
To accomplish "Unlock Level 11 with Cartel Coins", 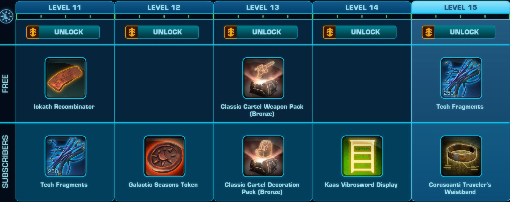I will coord(63,32).
